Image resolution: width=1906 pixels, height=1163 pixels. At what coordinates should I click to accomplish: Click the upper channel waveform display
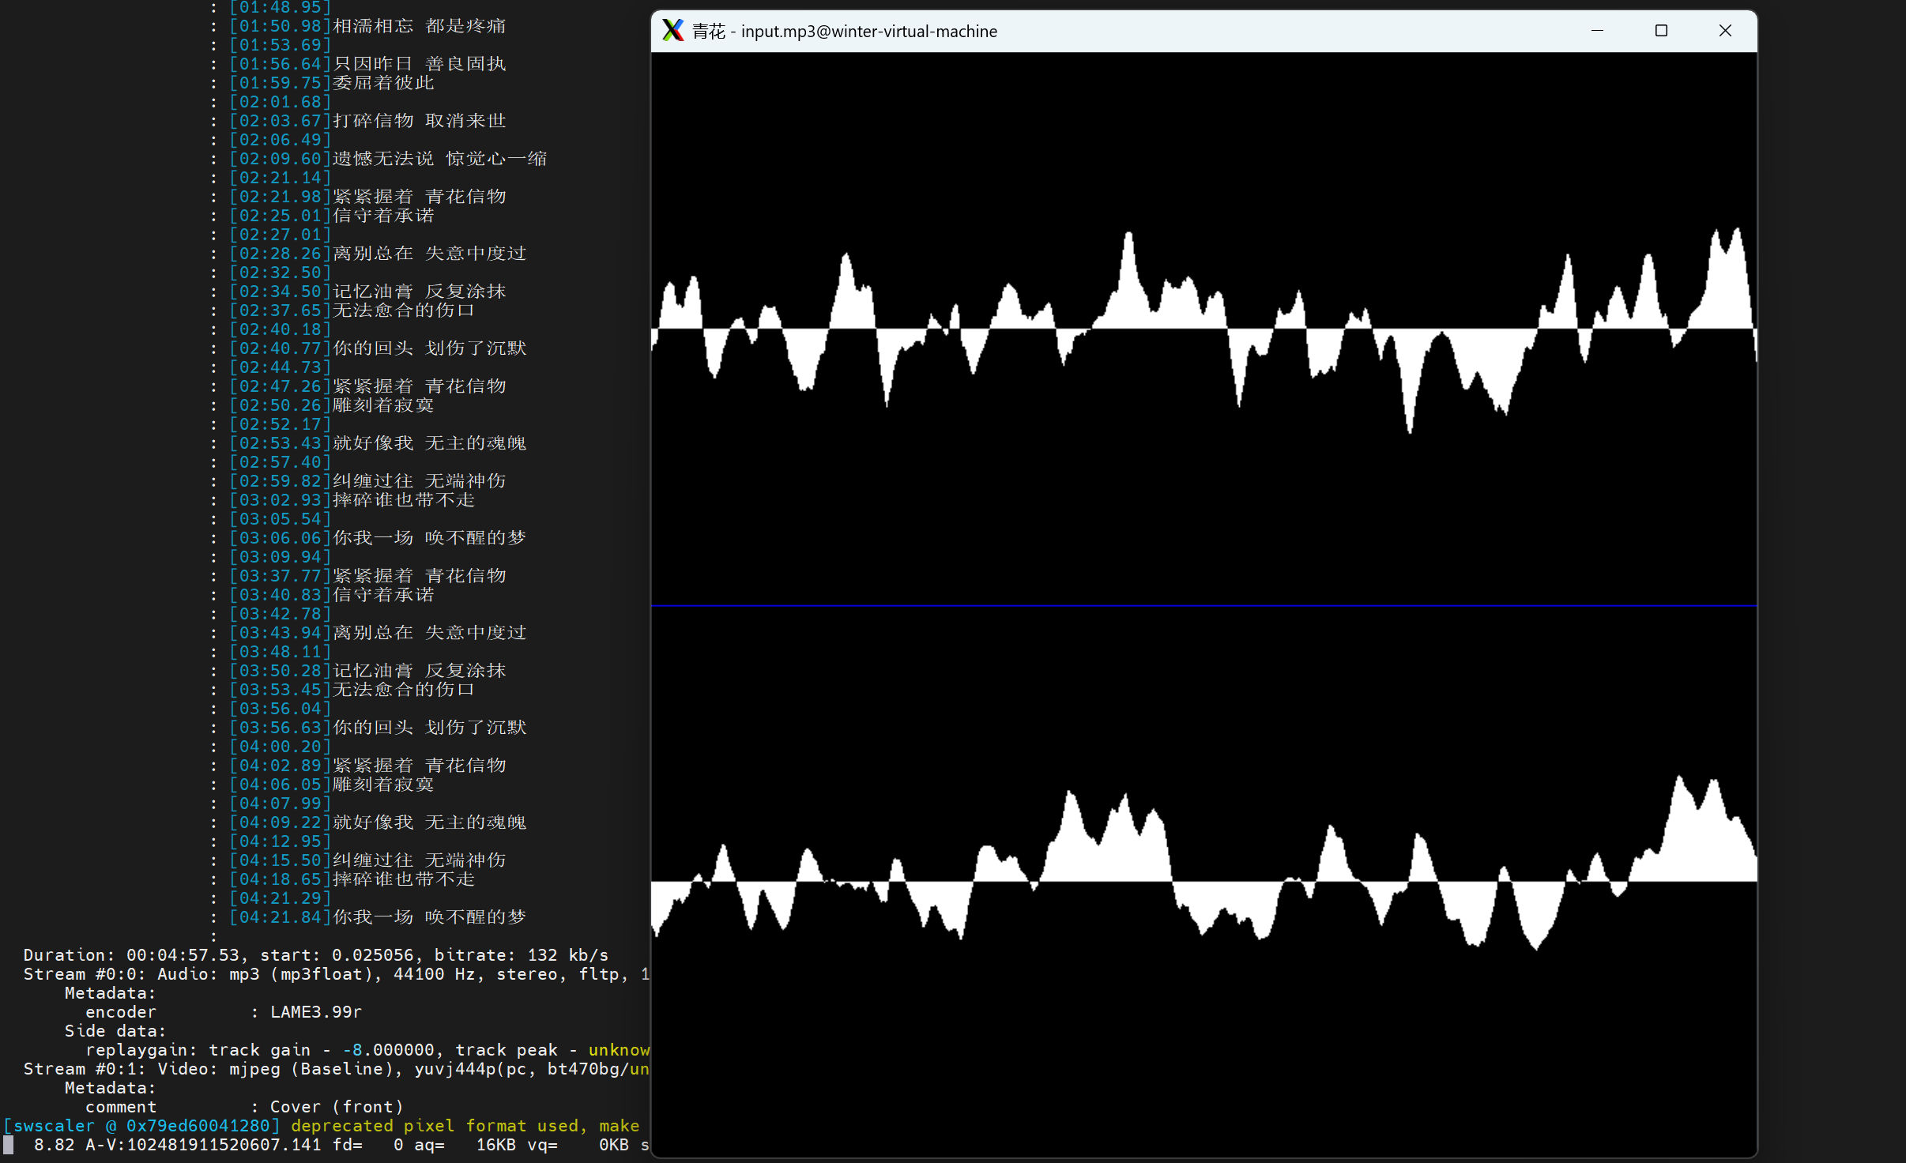pyautogui.click(x=1203, y=329)
